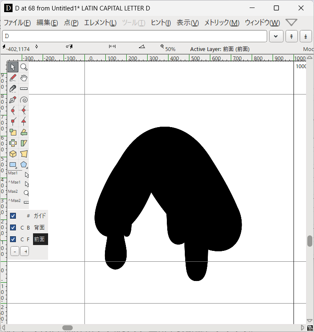This screenshot has width=314, height=332.
Task: Open the polygon tool options corner
Action: [x=27, y=168]
